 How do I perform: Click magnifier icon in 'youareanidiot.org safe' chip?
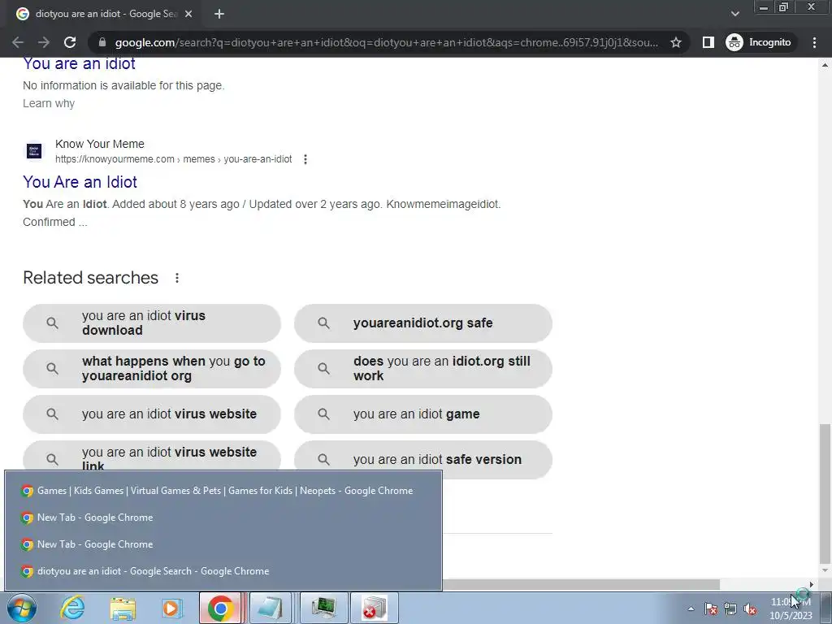323,323
